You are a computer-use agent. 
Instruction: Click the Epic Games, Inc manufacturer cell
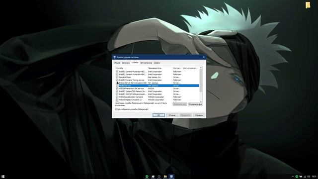point(155,78)
